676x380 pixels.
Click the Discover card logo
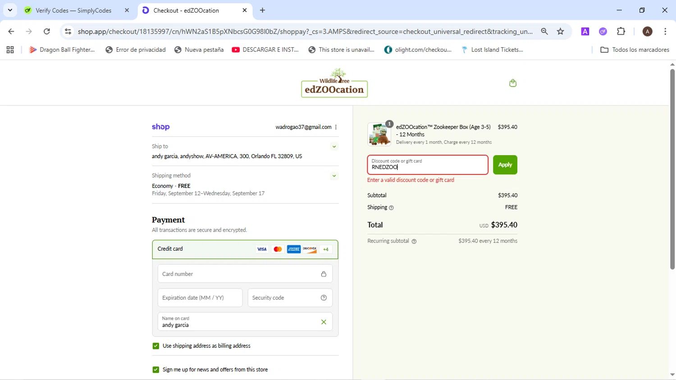[310, 249]
